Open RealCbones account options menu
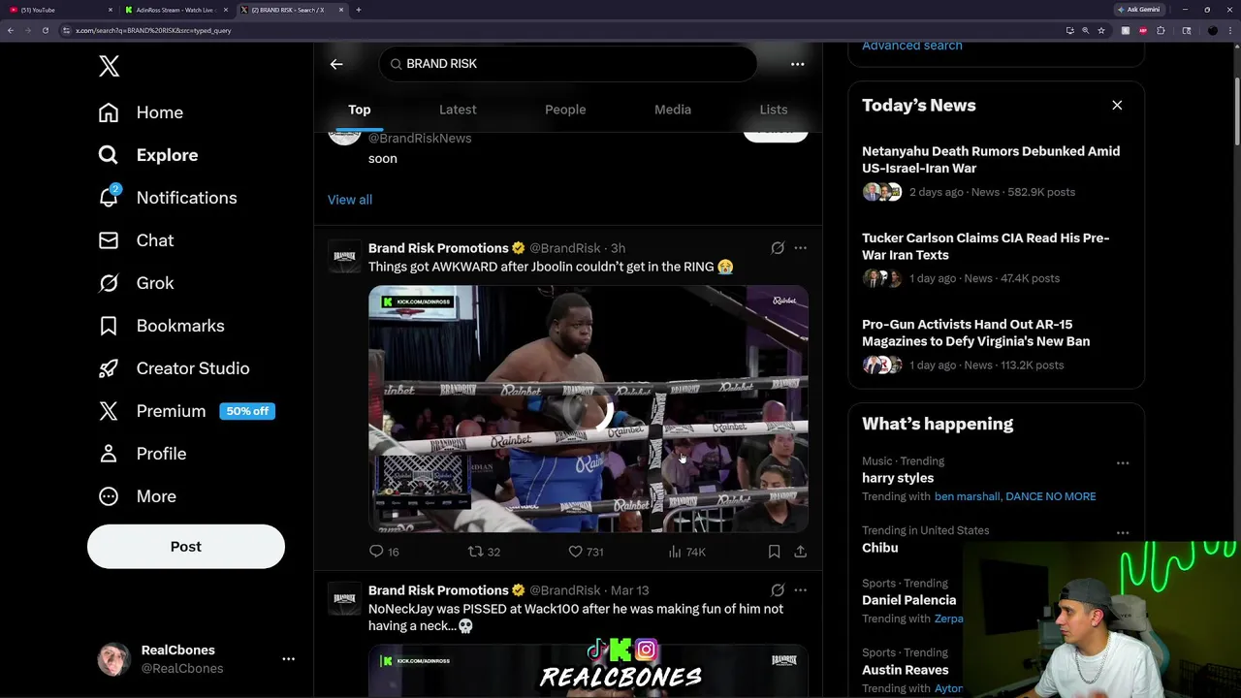Viewport: 1241px width, 698px height. coord(288,659)
